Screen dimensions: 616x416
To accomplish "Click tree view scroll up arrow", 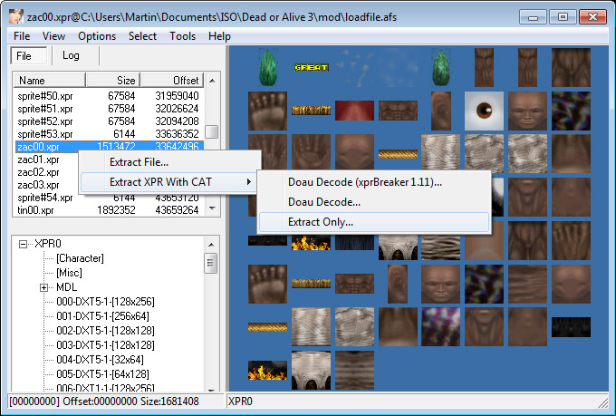I will (x=211, y=245).
